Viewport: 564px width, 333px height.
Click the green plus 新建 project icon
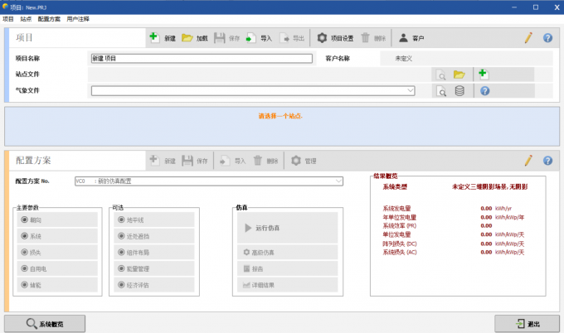click(154, 37)
